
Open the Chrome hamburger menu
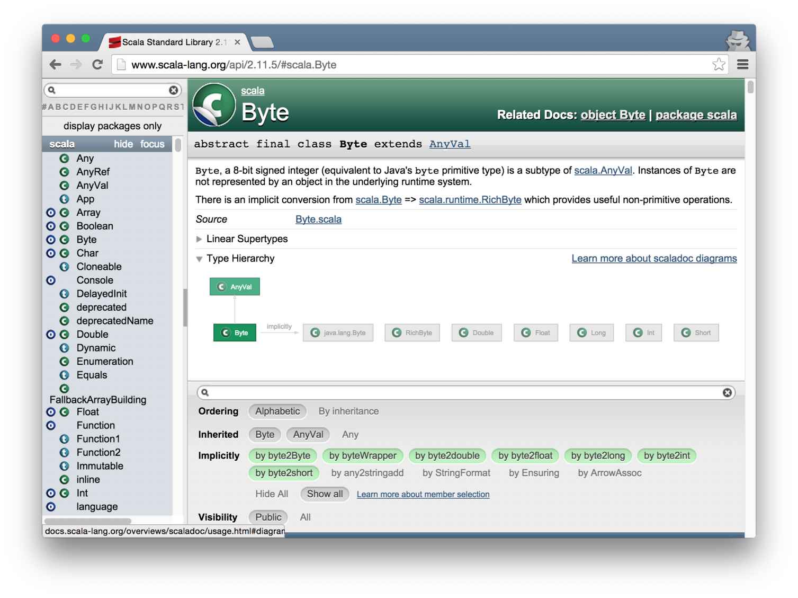tap(742, 65)
